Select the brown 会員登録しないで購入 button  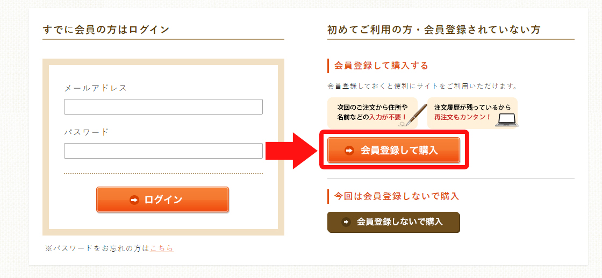click(x=393, y=222)
